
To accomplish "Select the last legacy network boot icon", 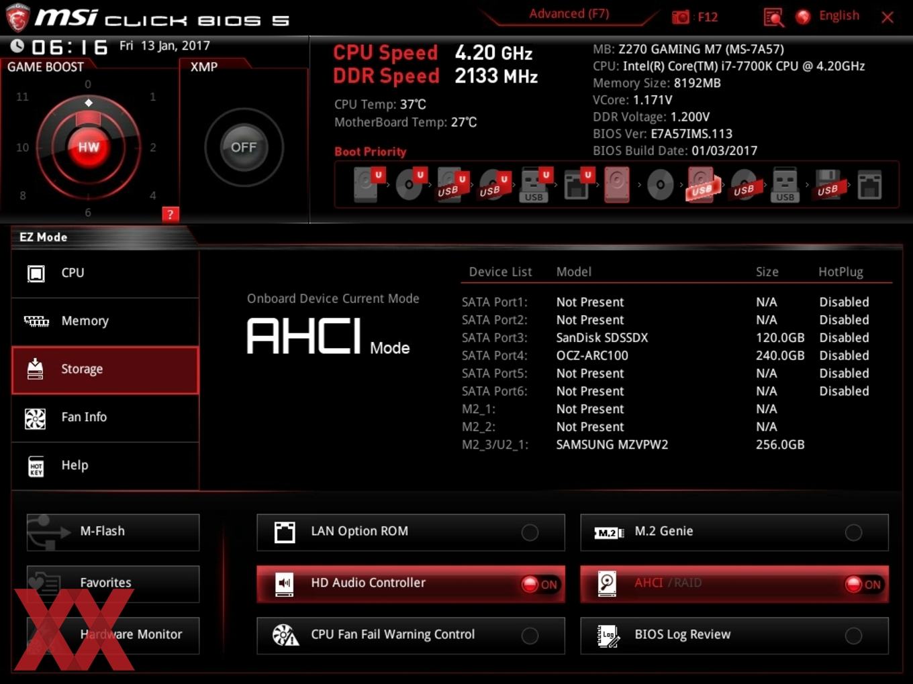I will pyautogui.click(x=869, y=184).
